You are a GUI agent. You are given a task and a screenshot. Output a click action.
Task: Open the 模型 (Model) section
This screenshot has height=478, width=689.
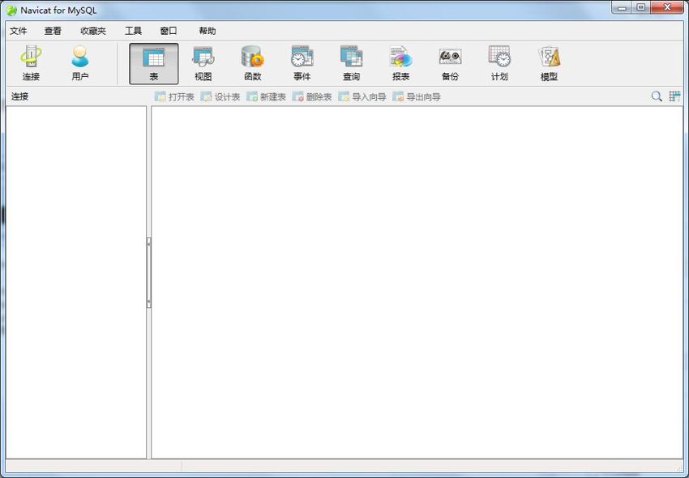point(549,64)
